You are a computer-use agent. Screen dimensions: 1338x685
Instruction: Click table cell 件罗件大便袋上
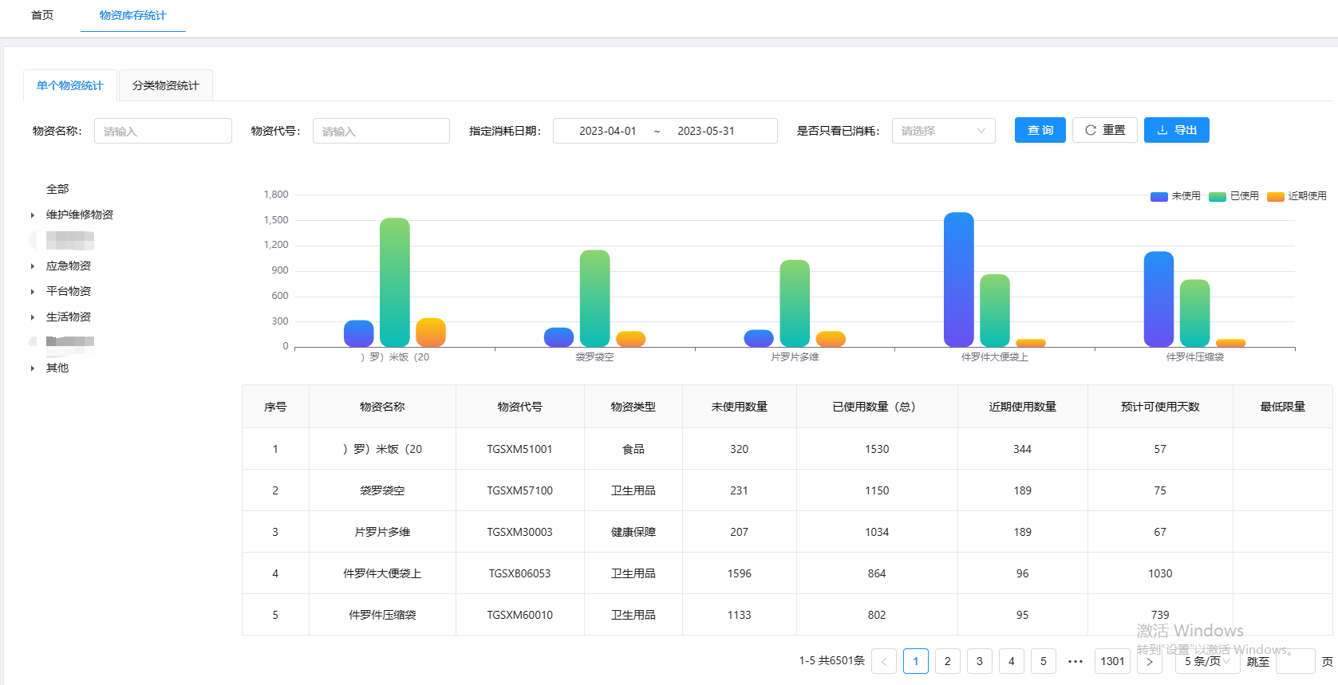pos(382,573)
